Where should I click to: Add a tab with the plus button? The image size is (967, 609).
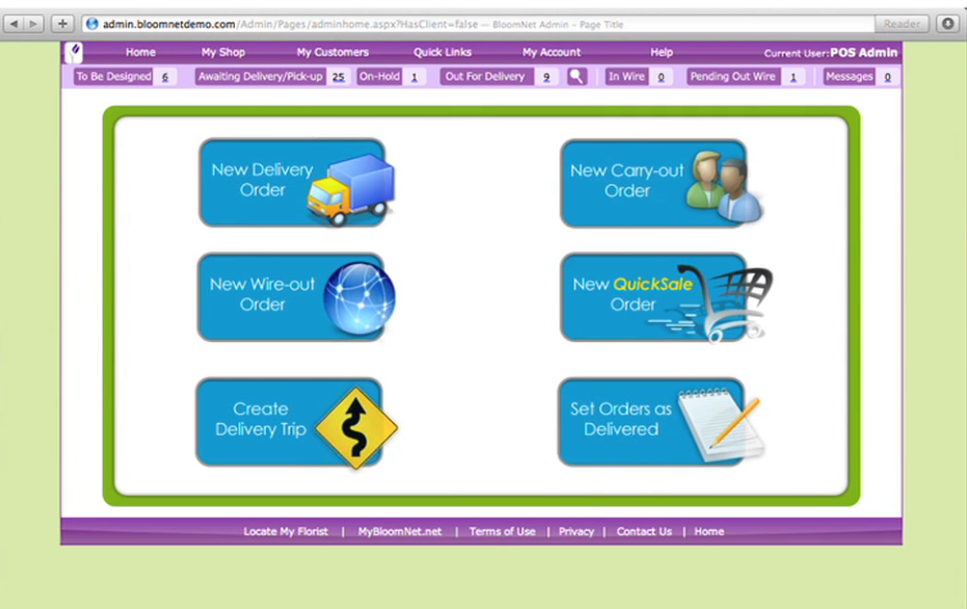point(63,24)
